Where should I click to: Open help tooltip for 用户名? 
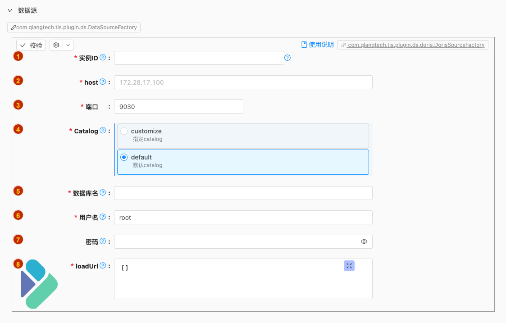pyautogui.click(x=103, y=217)
